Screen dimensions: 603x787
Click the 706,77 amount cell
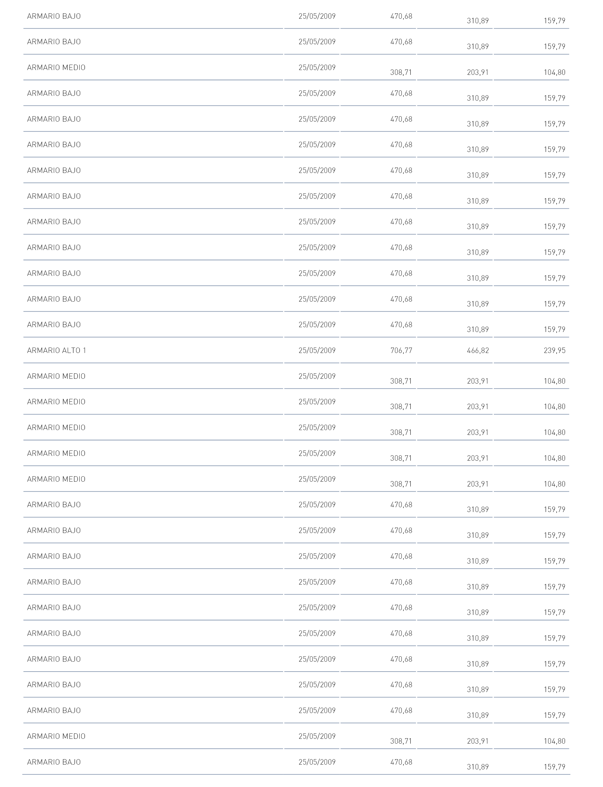(x=401, y=350)
